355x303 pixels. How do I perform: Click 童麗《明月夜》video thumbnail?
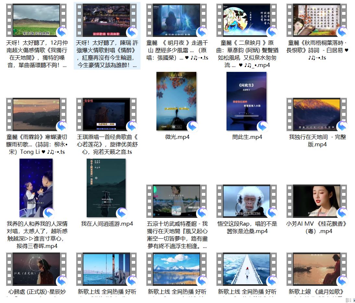[x=176, y=20]
